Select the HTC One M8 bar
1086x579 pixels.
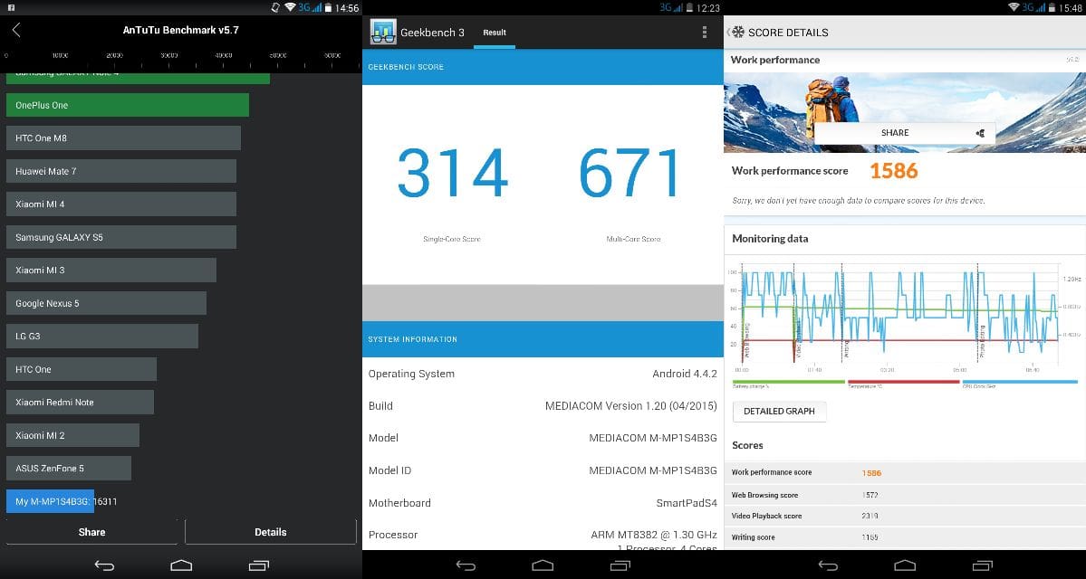pos(123,138)
